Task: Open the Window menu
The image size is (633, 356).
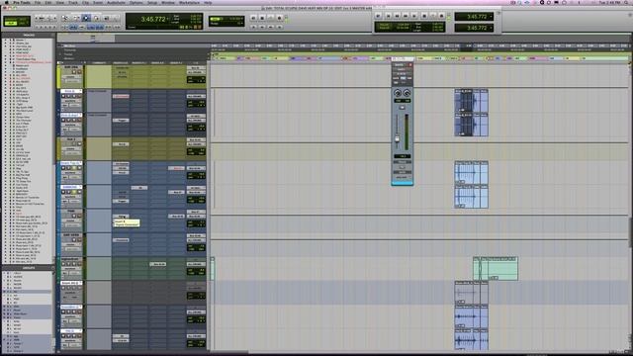Action: (x=168, y=2)
